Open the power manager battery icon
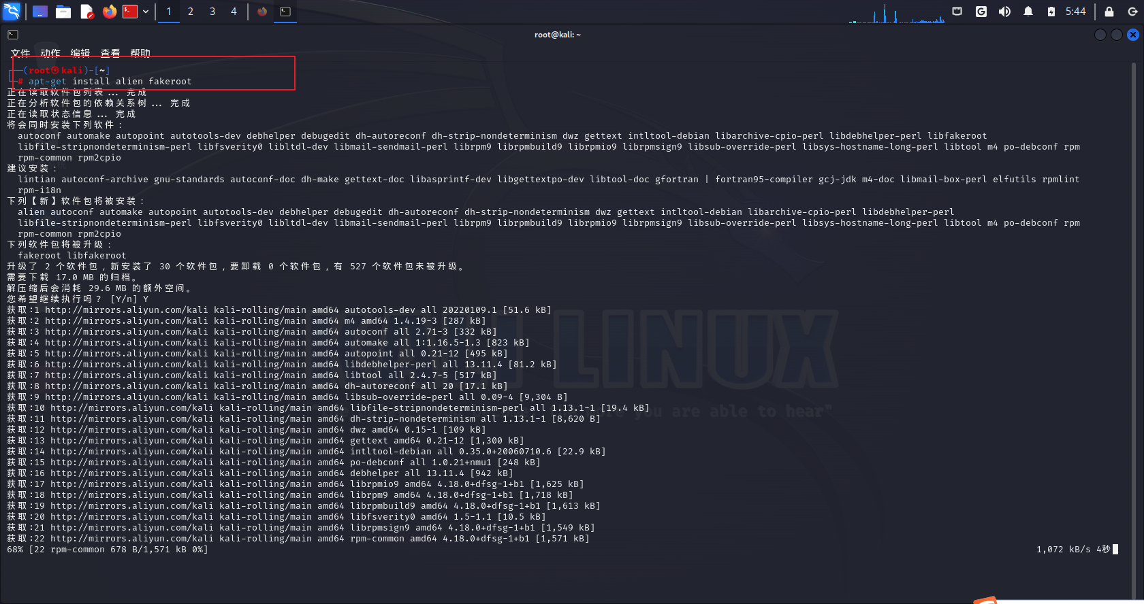This screenshot has height=604, width=1144. click(x=1051, y=12)
